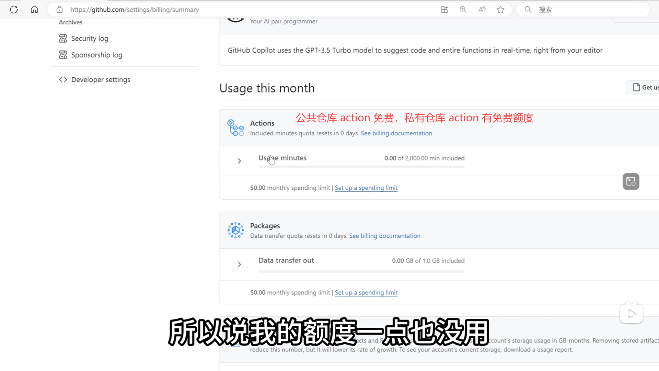Open the browser apps grid icon

coord(444,10)
